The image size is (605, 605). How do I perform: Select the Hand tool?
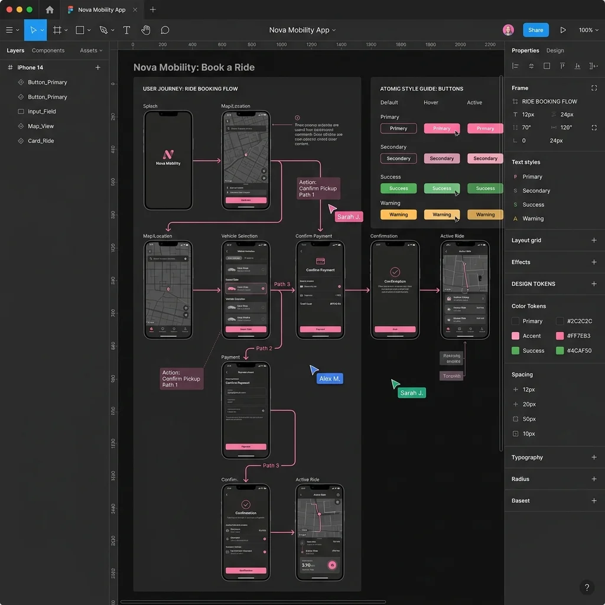145,30
